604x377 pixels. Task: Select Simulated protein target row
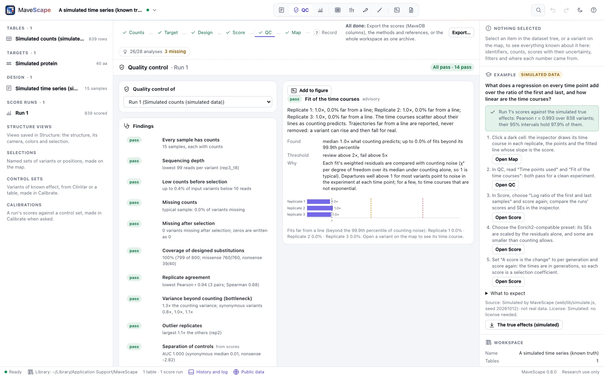coord(57,64)
